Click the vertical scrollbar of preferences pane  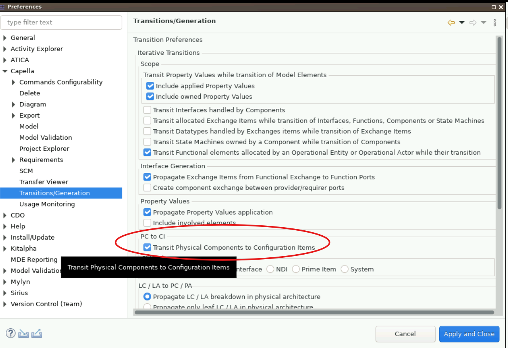click(500, 123)
